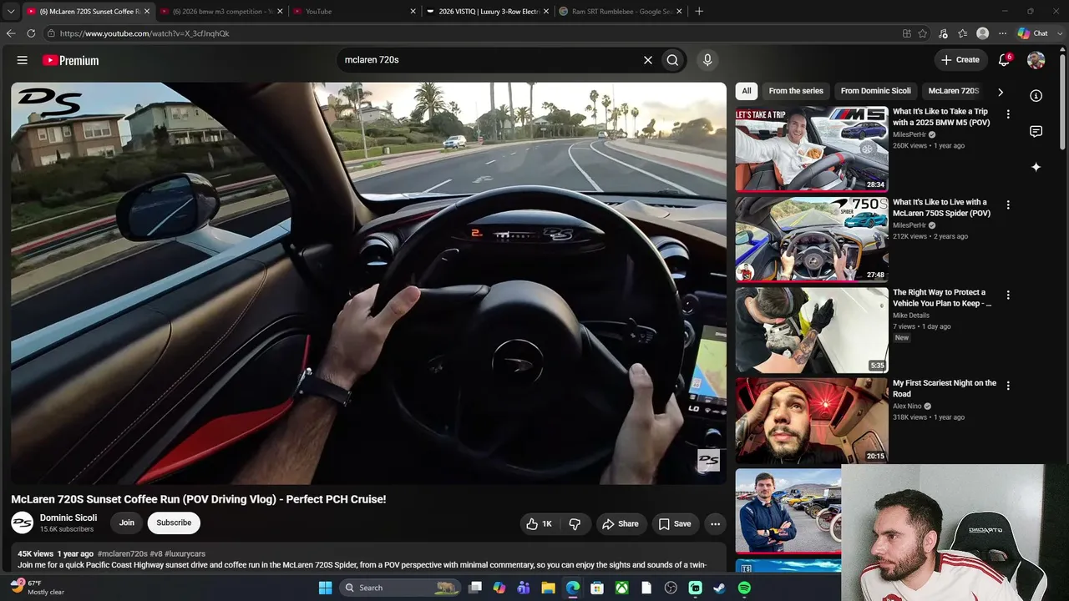
Task: Open the info icon in the right sidebar
Action: 1036,96
